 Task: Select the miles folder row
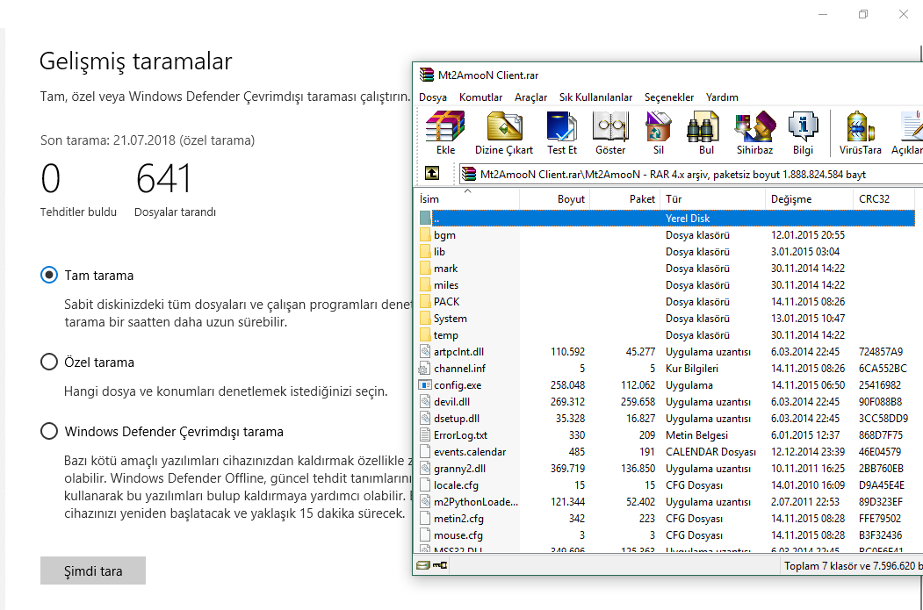667,285
